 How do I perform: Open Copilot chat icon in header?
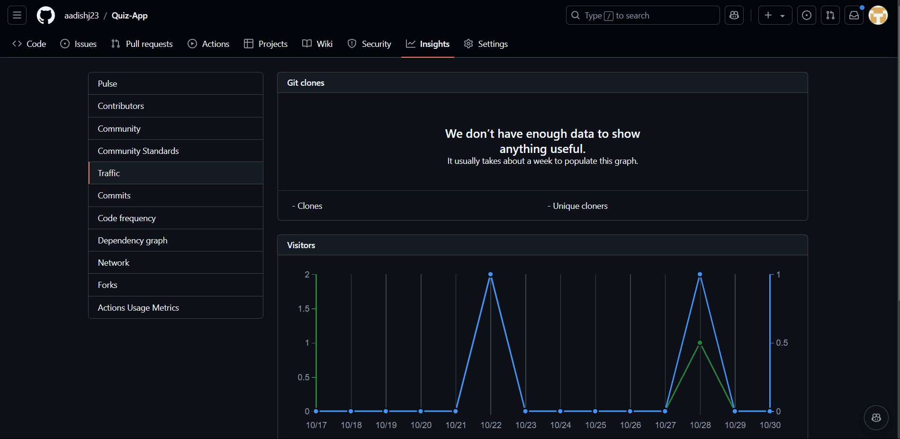[x=734, y=15]
